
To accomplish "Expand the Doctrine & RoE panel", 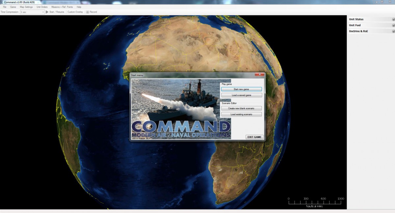I will point(393,31).
